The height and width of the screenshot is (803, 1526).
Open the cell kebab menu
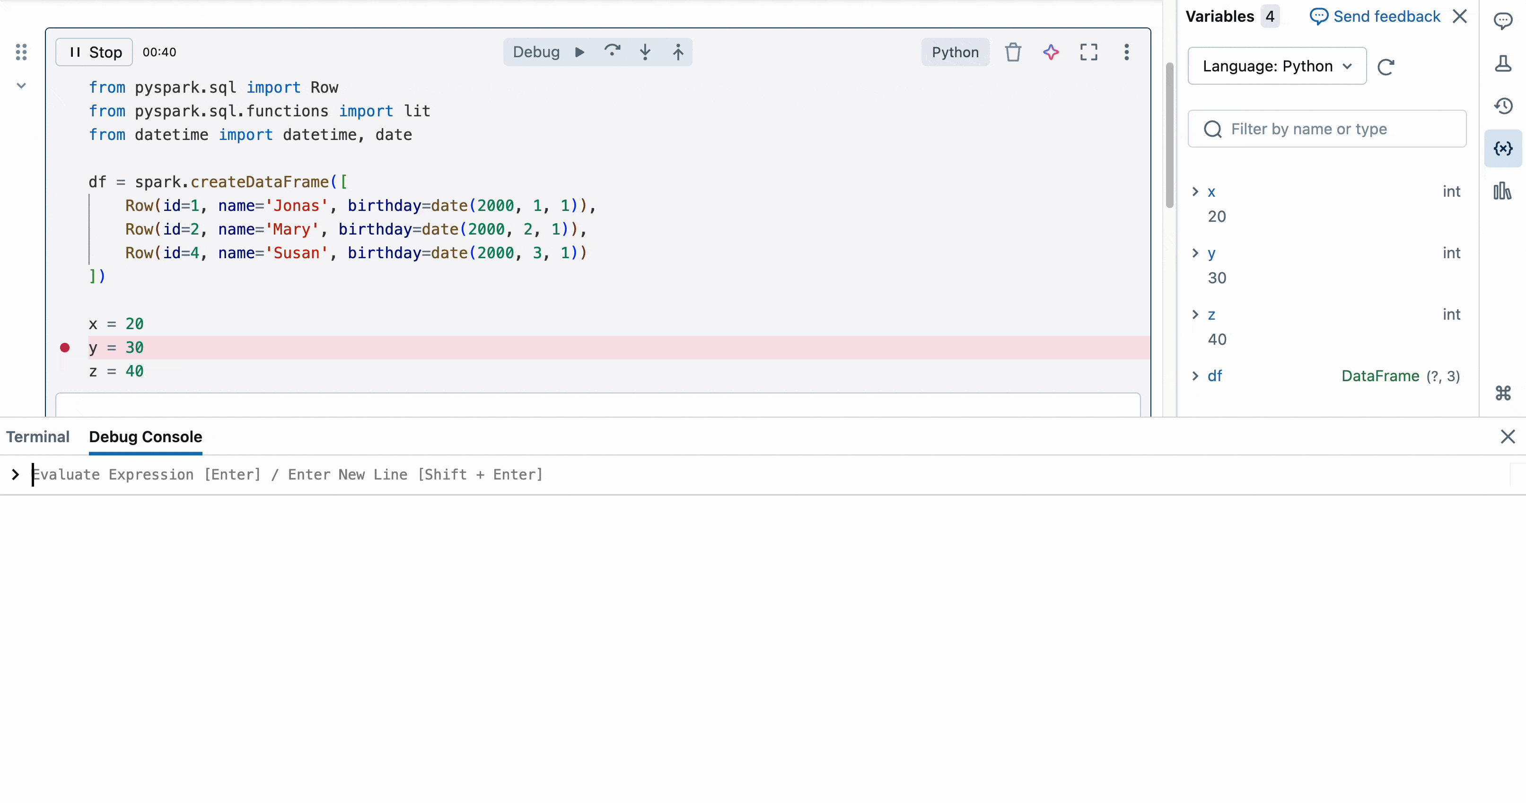tap(1126, 52)
